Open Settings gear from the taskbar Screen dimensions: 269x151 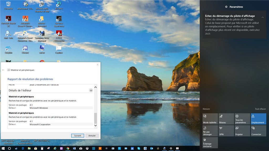171,148
